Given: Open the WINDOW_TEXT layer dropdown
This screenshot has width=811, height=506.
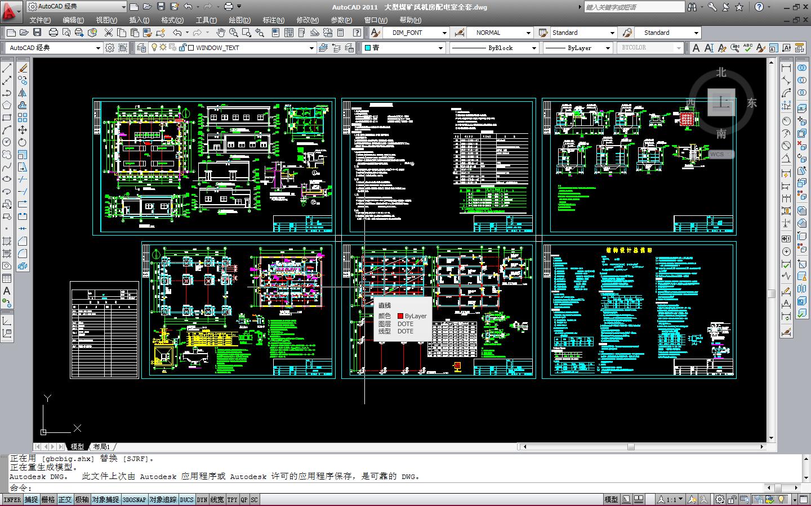Looking at the screenshot, I should 311,48.
